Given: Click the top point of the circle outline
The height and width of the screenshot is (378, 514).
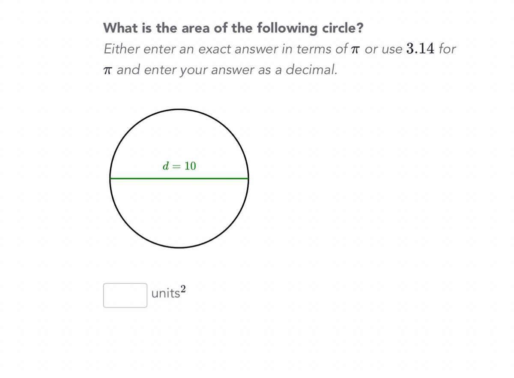Looking at the screenshot, I should 179,109.
